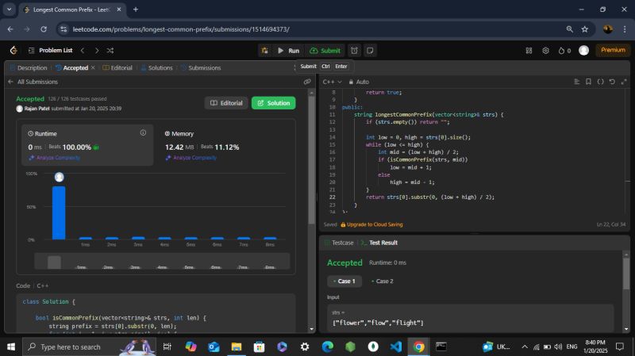Viewport: 635px width, 356px height.
Task: Go to next problem arrow
Action: tap(96, 51)
